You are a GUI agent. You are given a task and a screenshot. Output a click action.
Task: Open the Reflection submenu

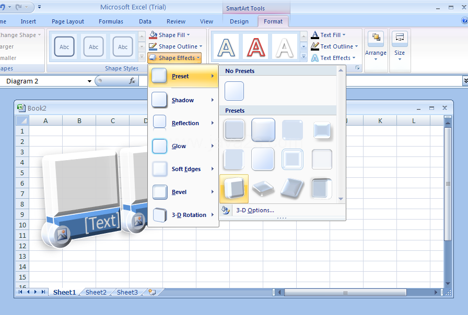pyautogui.click(x=183, y=123)
